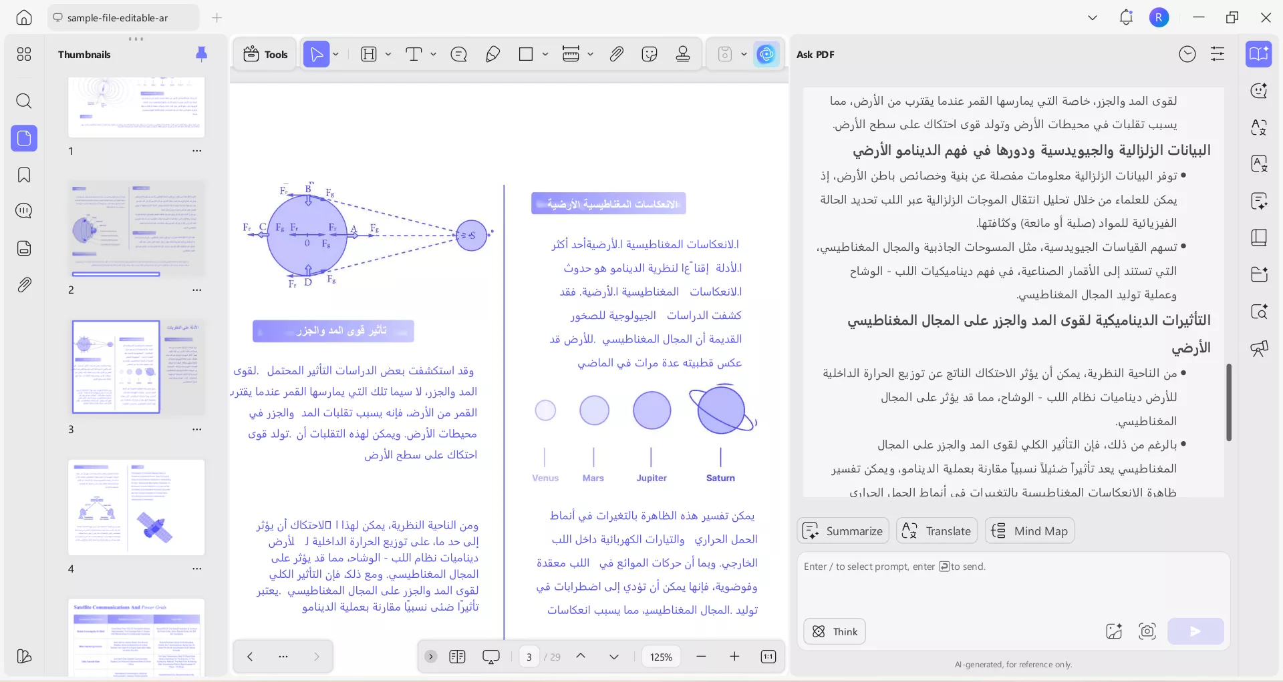
Task: Select the comment tool
Action: 459,54
